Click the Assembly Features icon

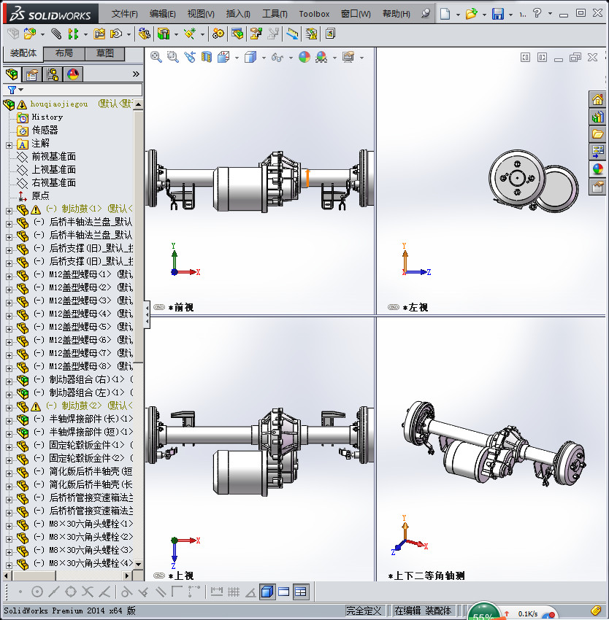point(164,34)
